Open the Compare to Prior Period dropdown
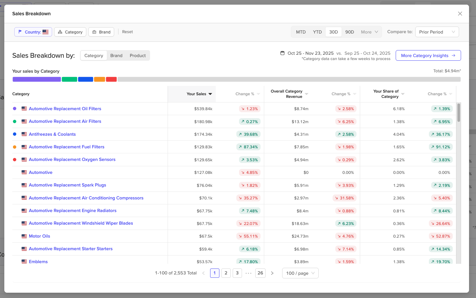Screen dimensions: 476x298 click(437, 32)
